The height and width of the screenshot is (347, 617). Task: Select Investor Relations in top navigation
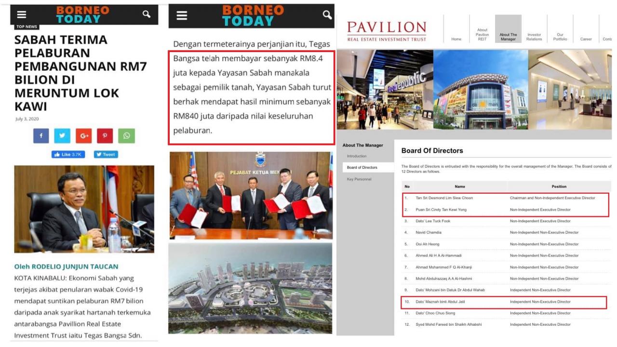pos(534,37)
